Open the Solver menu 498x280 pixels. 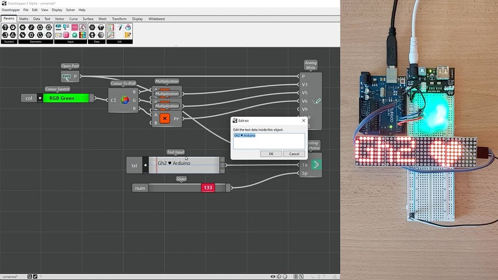pyautogui.click(x=71, y=10)
